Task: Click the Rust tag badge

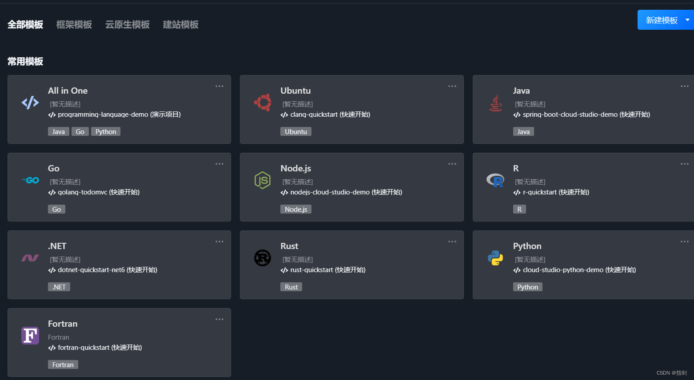Action: pos(291,287)
